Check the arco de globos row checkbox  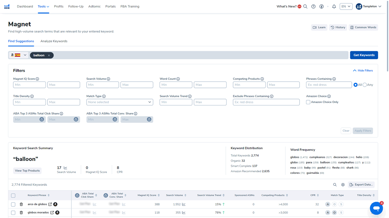coord(13,204)
